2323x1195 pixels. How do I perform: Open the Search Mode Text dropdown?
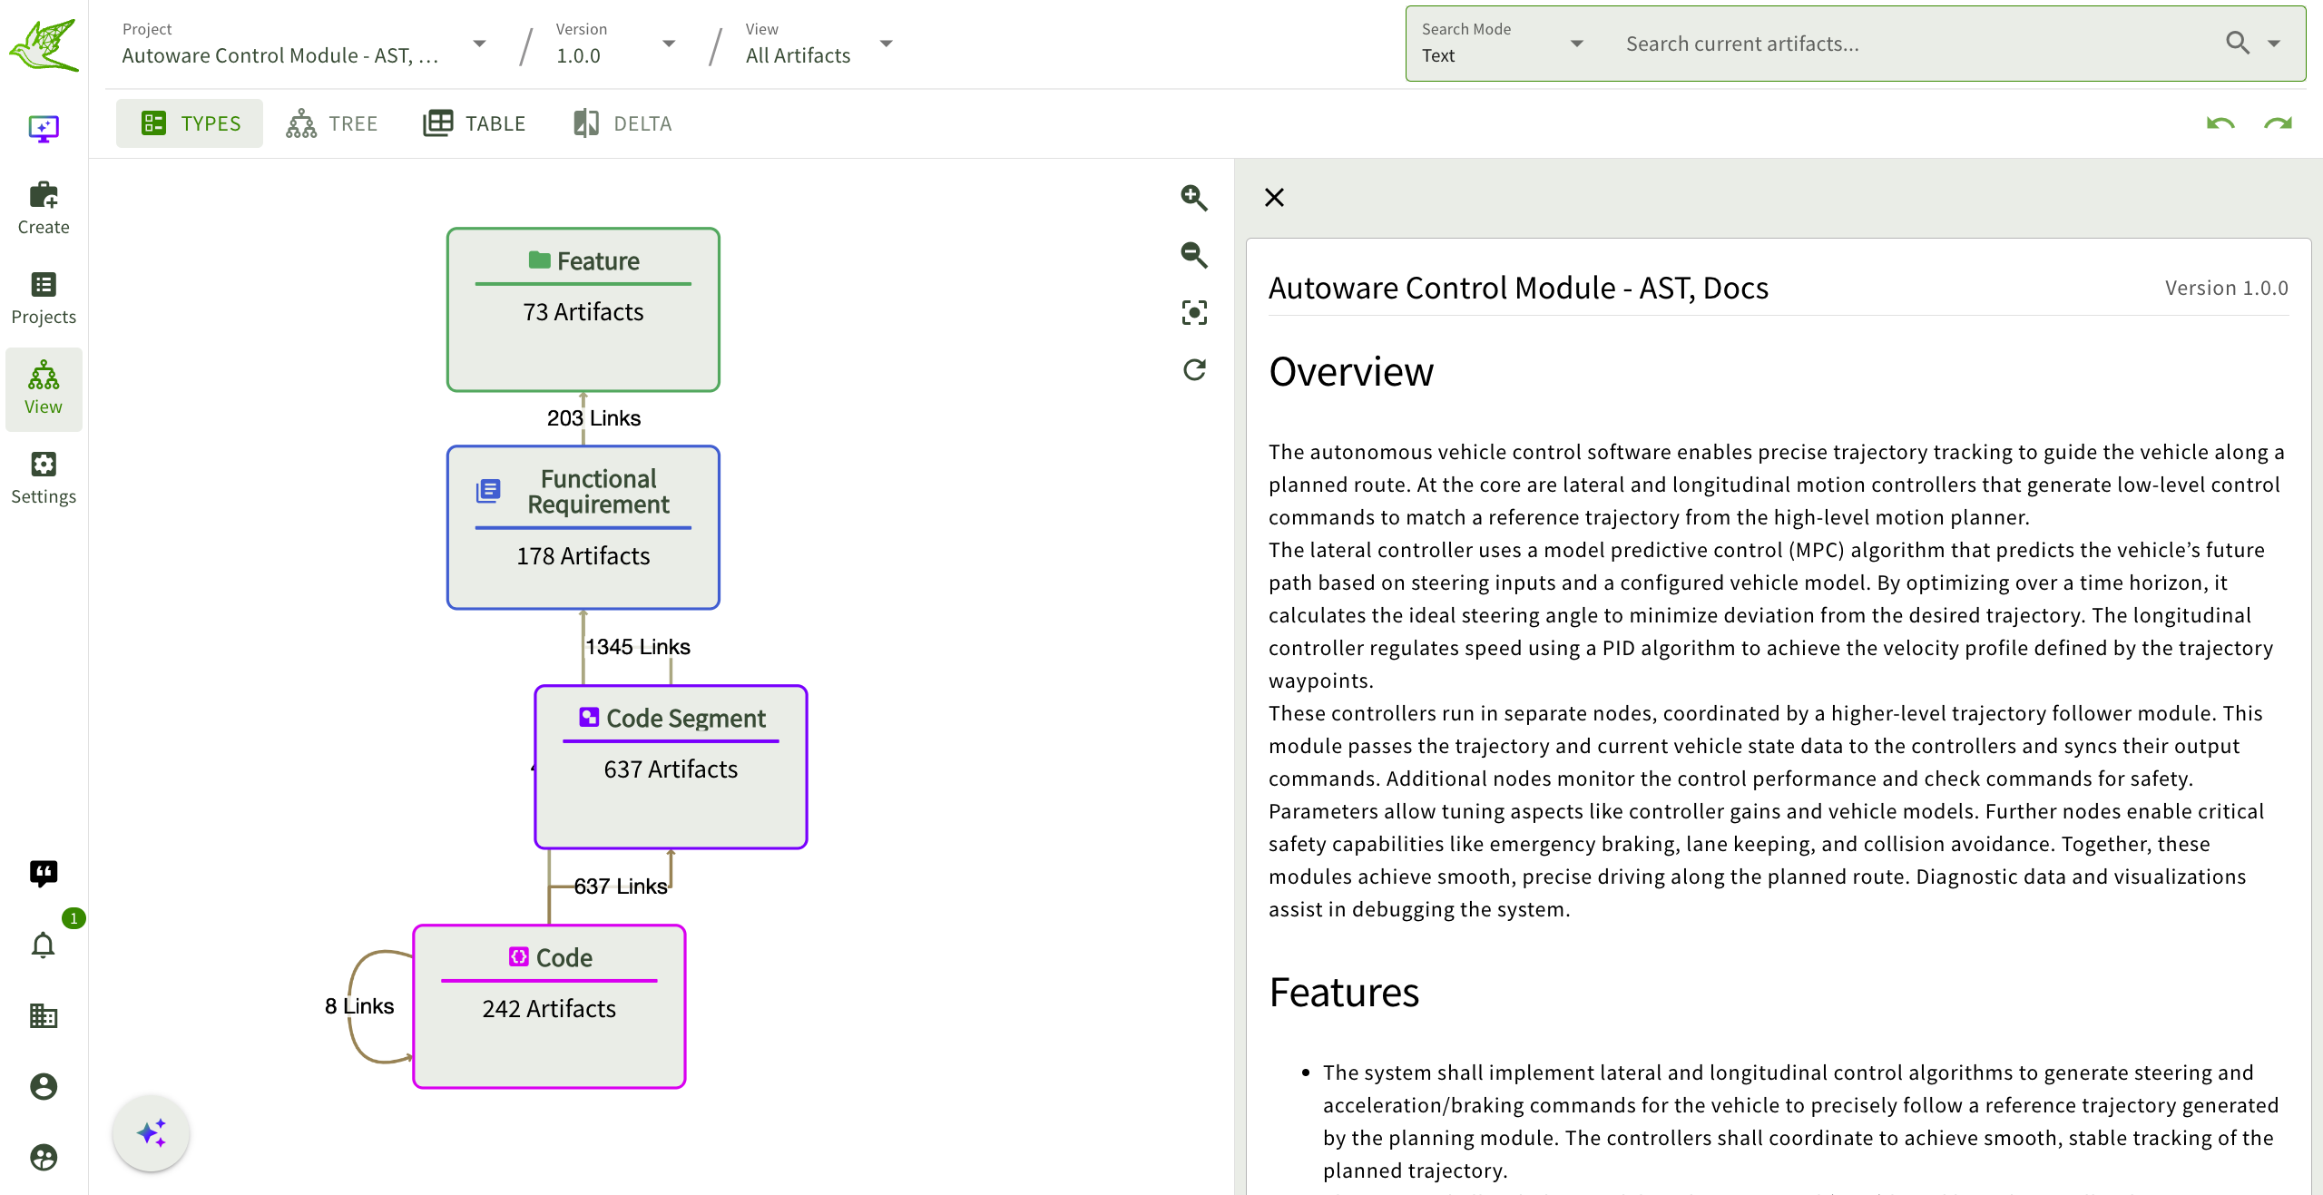coord(1576,44)
